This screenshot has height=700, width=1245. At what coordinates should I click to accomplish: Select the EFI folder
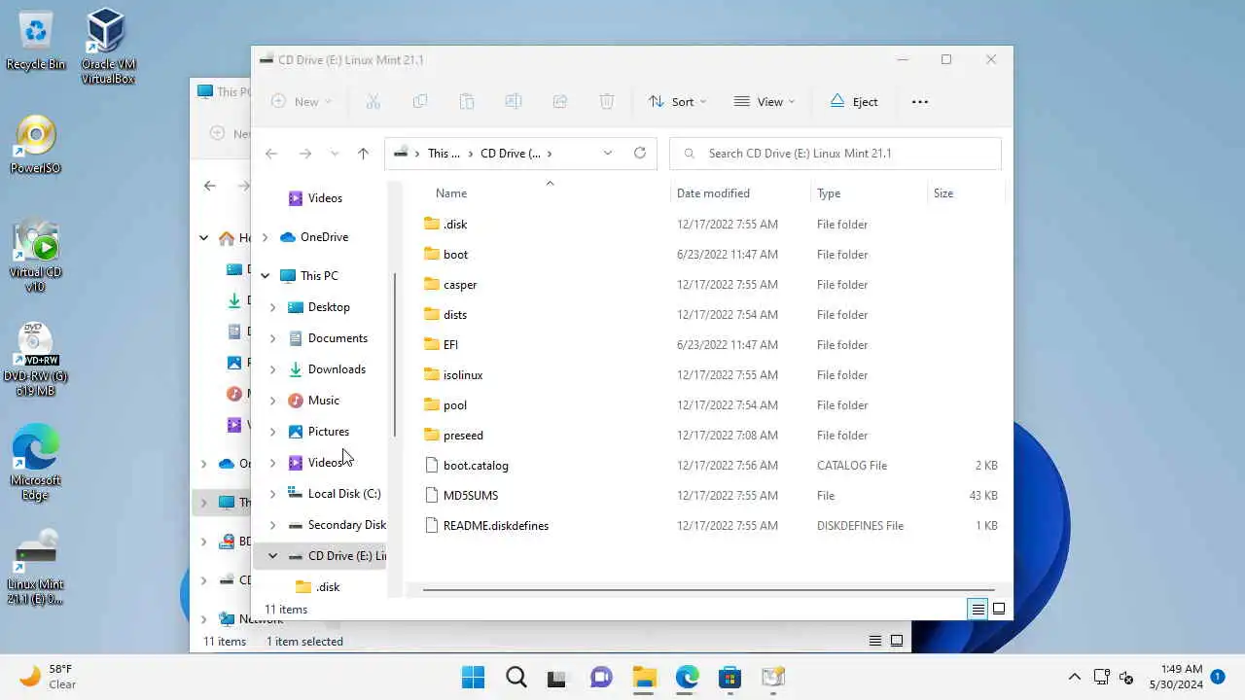click(450, 345)
